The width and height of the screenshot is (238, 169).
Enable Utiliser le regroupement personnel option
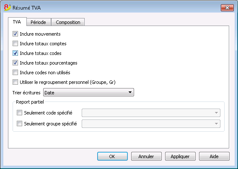click(15, 82)
